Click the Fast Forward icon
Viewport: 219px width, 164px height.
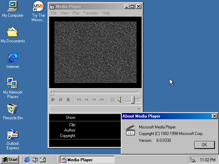(94, 99)
